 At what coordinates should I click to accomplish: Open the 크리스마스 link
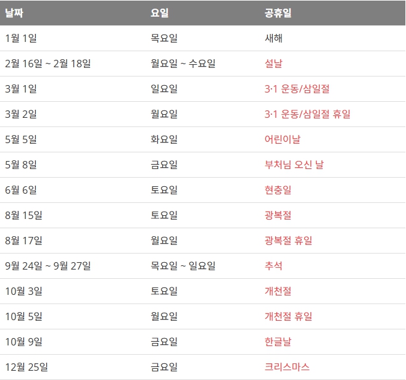click(287, 367)
